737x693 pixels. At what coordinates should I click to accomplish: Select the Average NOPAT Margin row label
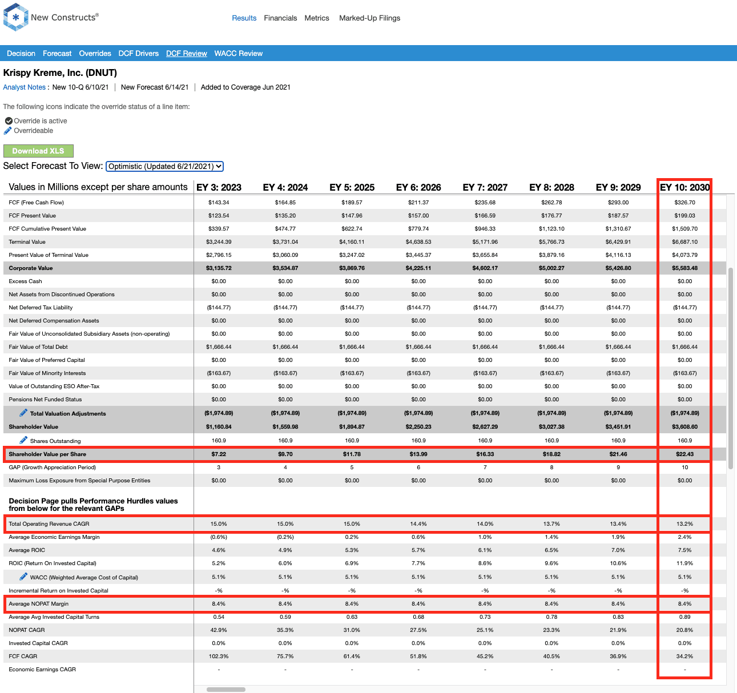(39, 604)
